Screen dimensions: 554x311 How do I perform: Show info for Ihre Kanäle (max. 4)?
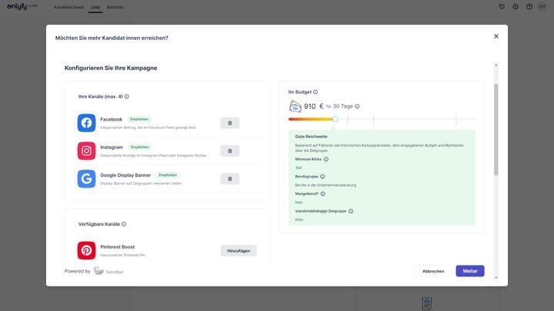point(127,97)
